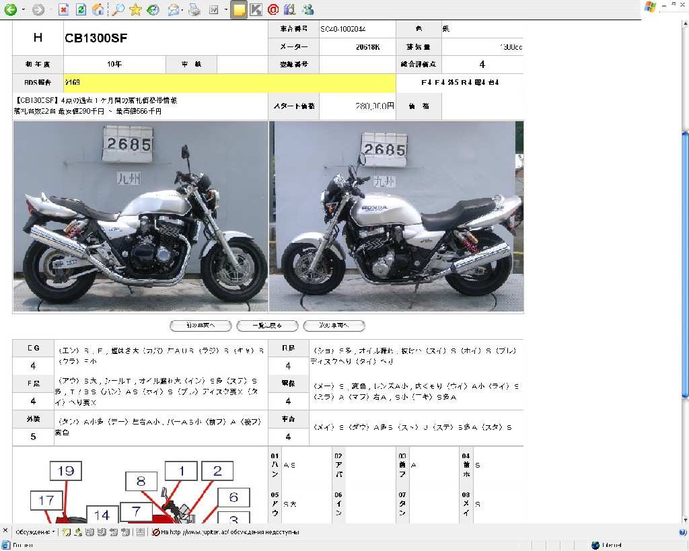Click the 次の車両へ next vehicle button
This screenshot has width=689, height=551.
[x=334, y=326]
